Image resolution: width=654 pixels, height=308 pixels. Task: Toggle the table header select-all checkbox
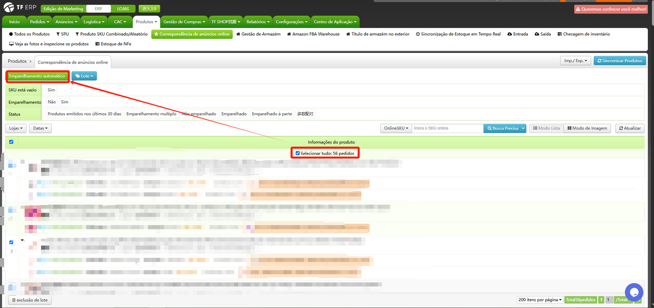click(11, 142)
